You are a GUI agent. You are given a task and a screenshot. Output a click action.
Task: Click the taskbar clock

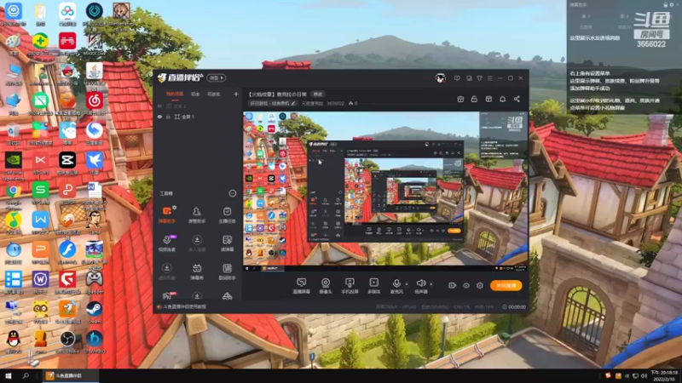[x=665, y=375]
